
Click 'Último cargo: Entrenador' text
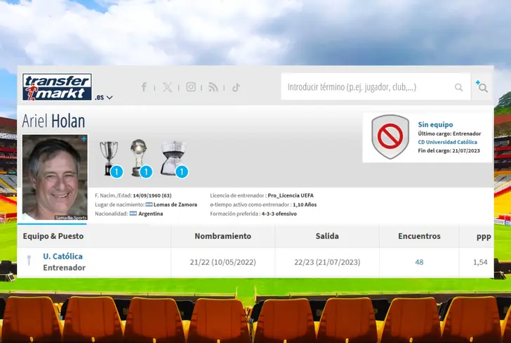coord(449,134)
